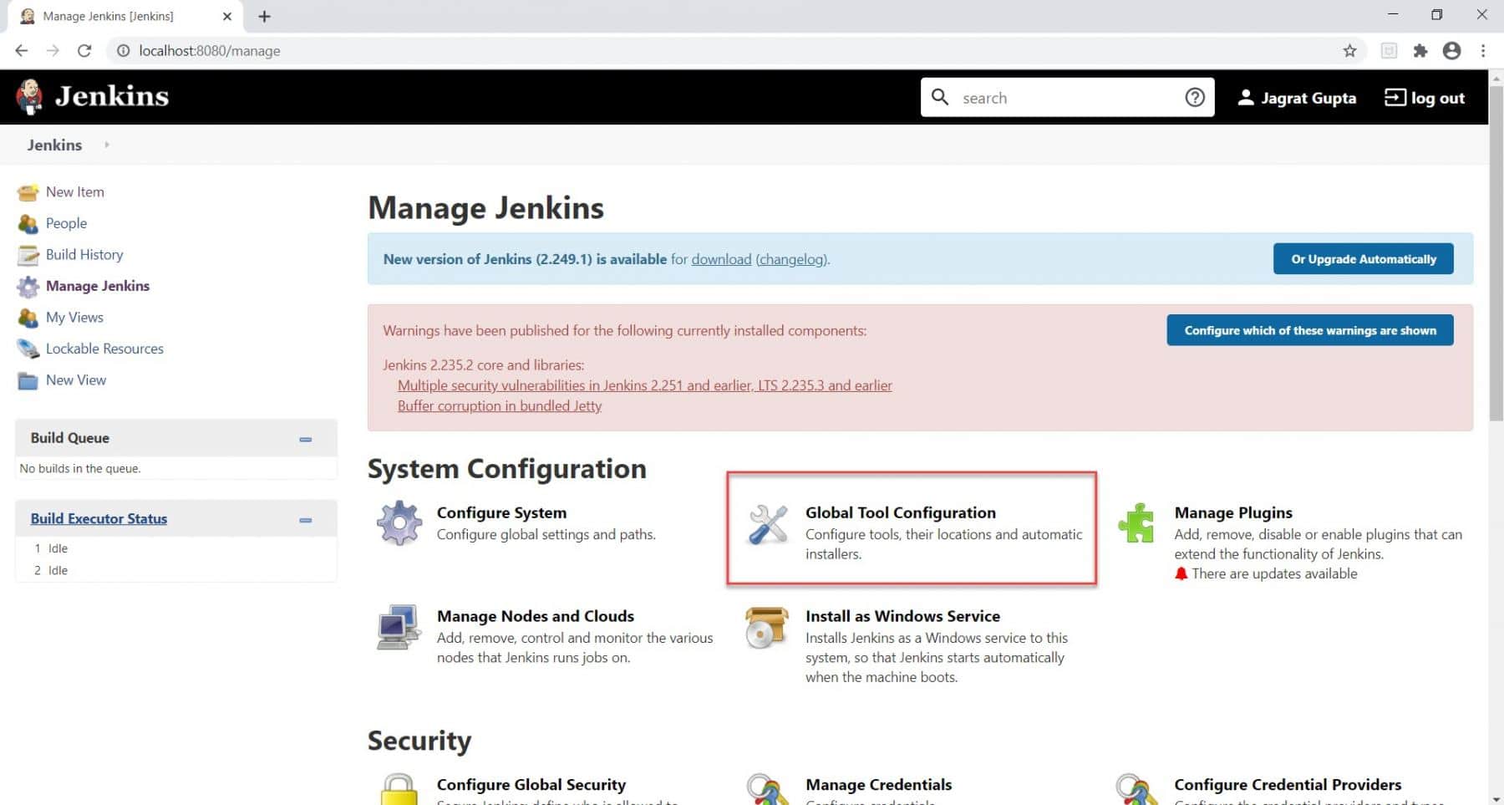
Task: Click the Manage Jenkins gear icon
Action: pyautogui.click(x=28, y=286)
